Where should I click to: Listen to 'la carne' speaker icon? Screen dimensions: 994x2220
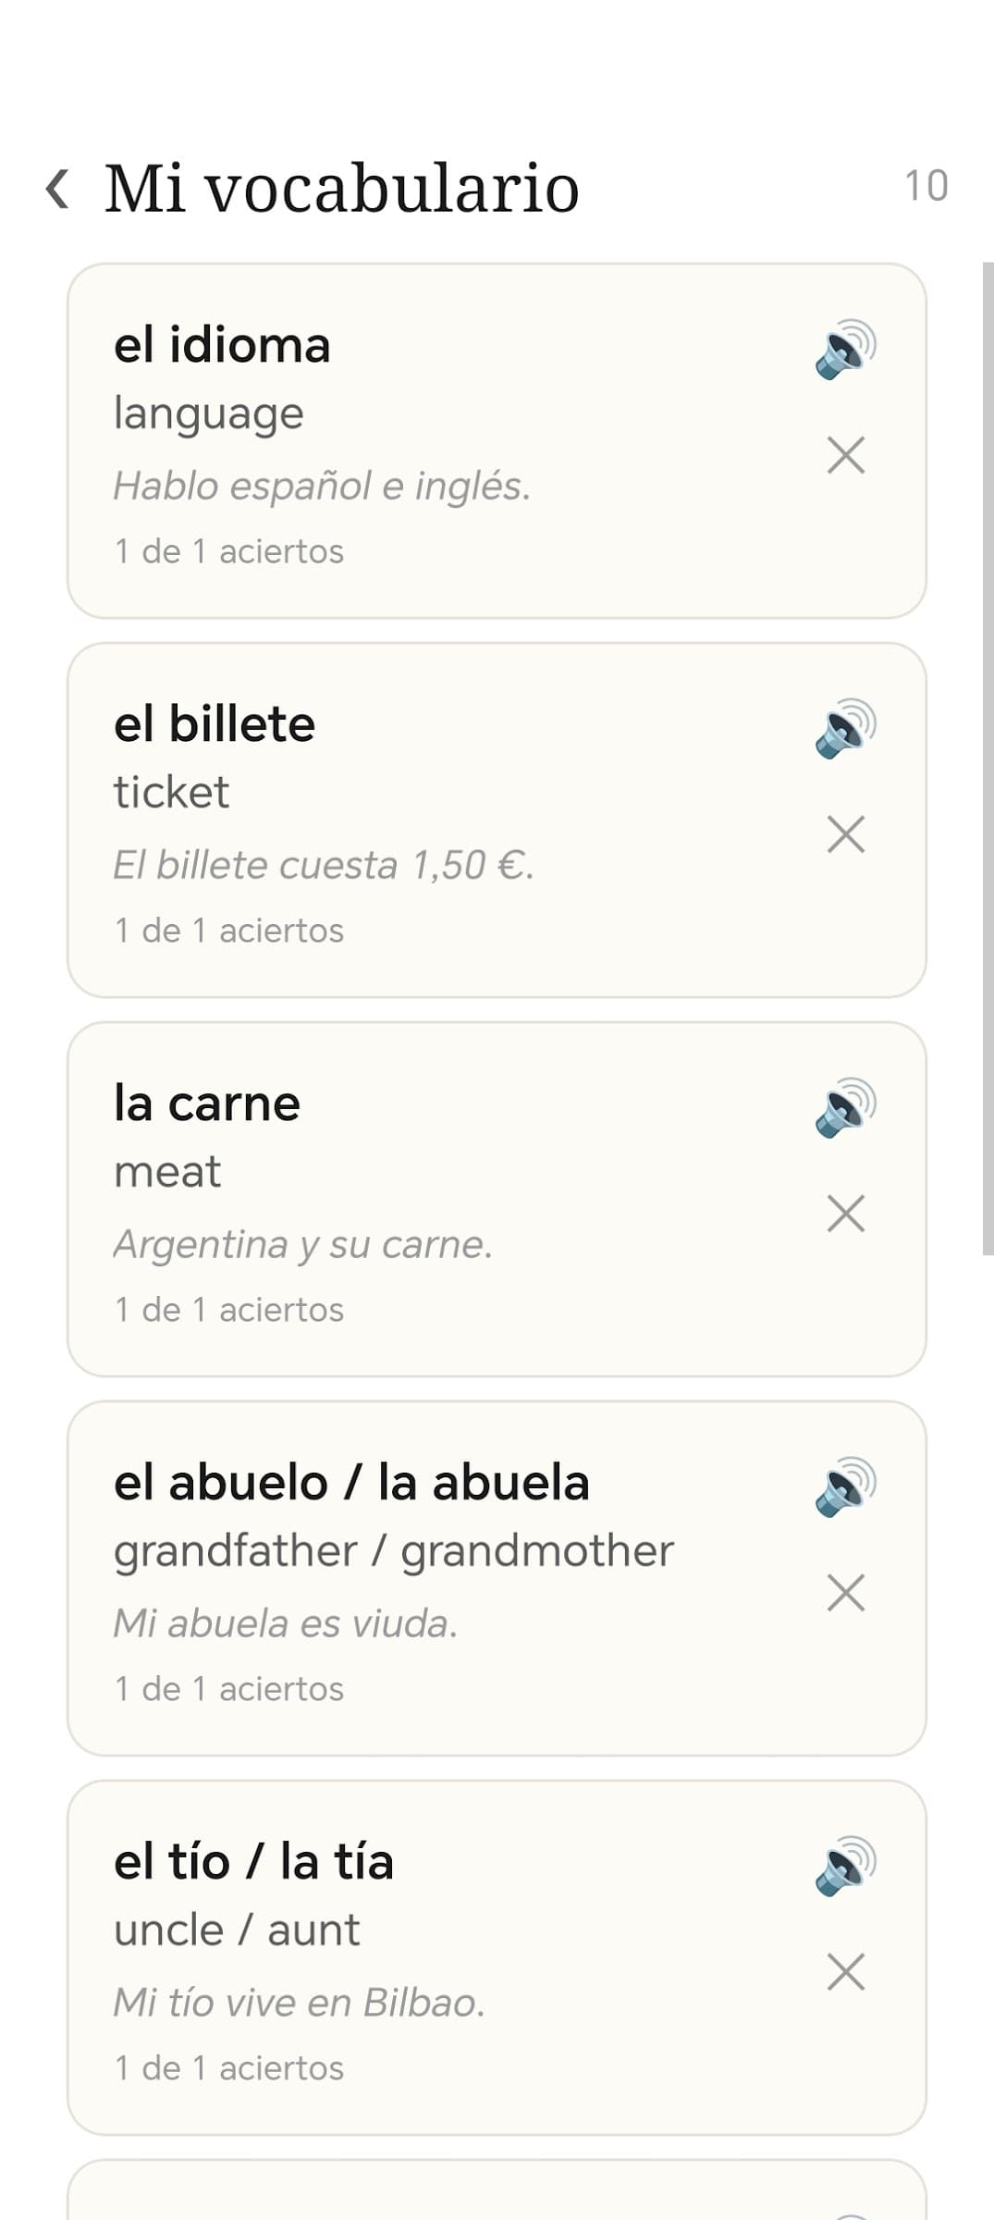tap(846, 1107)
